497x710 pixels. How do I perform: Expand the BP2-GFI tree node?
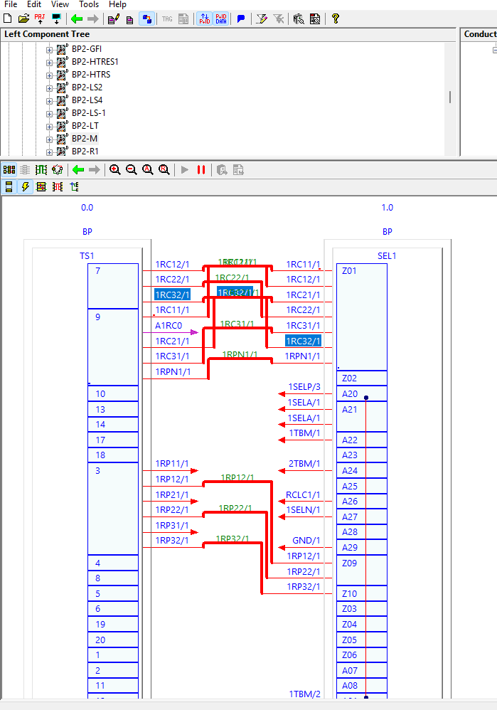(x=49, y=50)
